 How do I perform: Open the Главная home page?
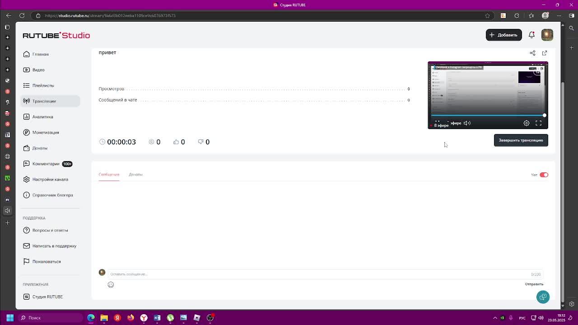[40, 54]
